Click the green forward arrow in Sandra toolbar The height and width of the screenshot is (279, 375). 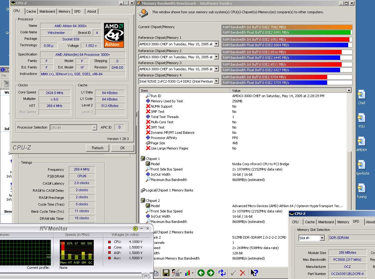click(211, 273)
